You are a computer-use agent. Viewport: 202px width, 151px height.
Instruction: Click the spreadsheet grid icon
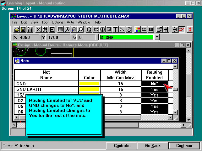60,29
